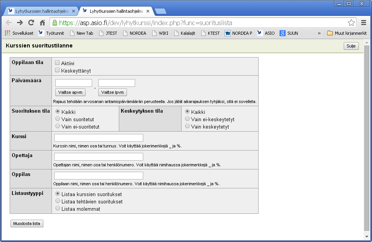The height and width of the screenshot is (242, 372).
Task: Reload the page with the refresh icon
Action: [x=31, y=23]
